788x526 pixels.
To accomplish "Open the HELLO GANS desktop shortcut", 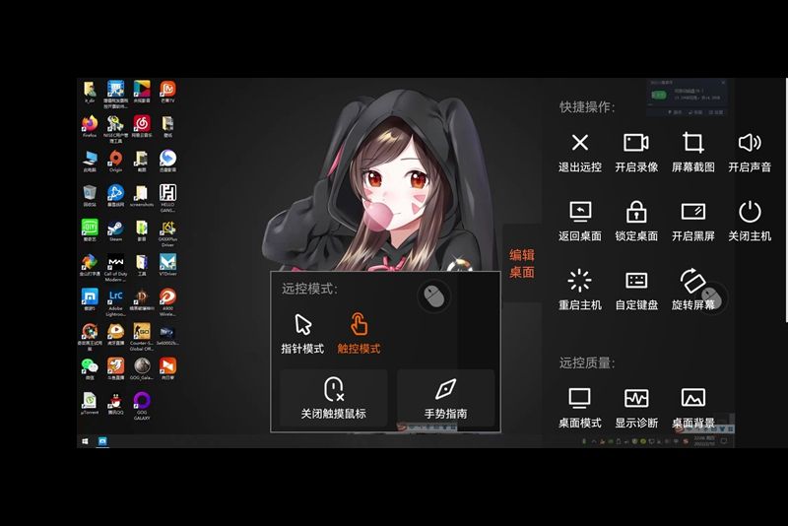I will point(167,198).
